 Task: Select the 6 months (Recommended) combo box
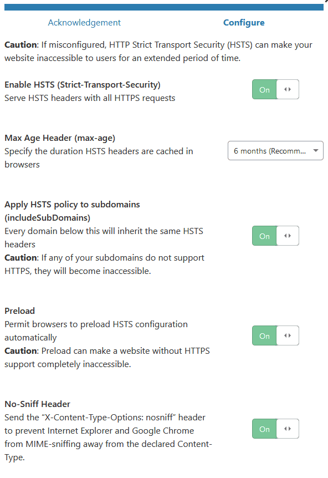275,150
